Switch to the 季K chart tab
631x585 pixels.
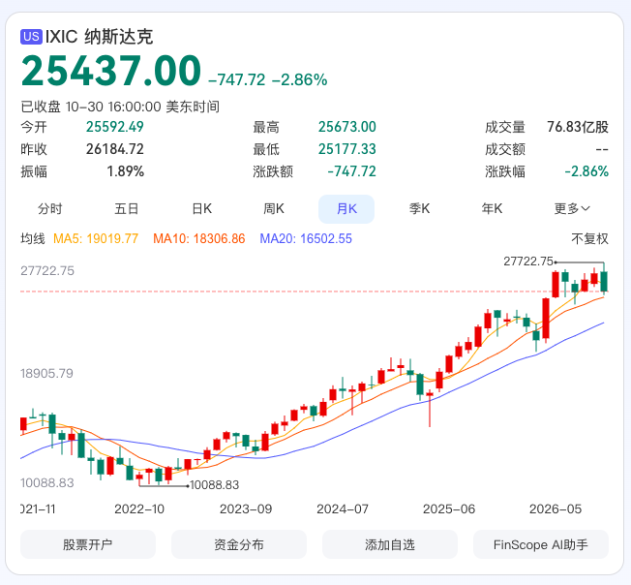coord(419,209)
